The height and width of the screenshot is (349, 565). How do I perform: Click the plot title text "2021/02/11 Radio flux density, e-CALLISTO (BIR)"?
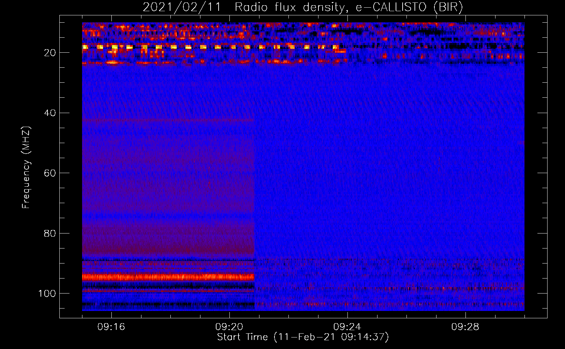(303, 7)
